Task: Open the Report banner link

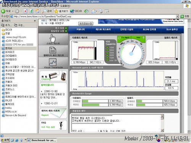Action: point(53,113)
